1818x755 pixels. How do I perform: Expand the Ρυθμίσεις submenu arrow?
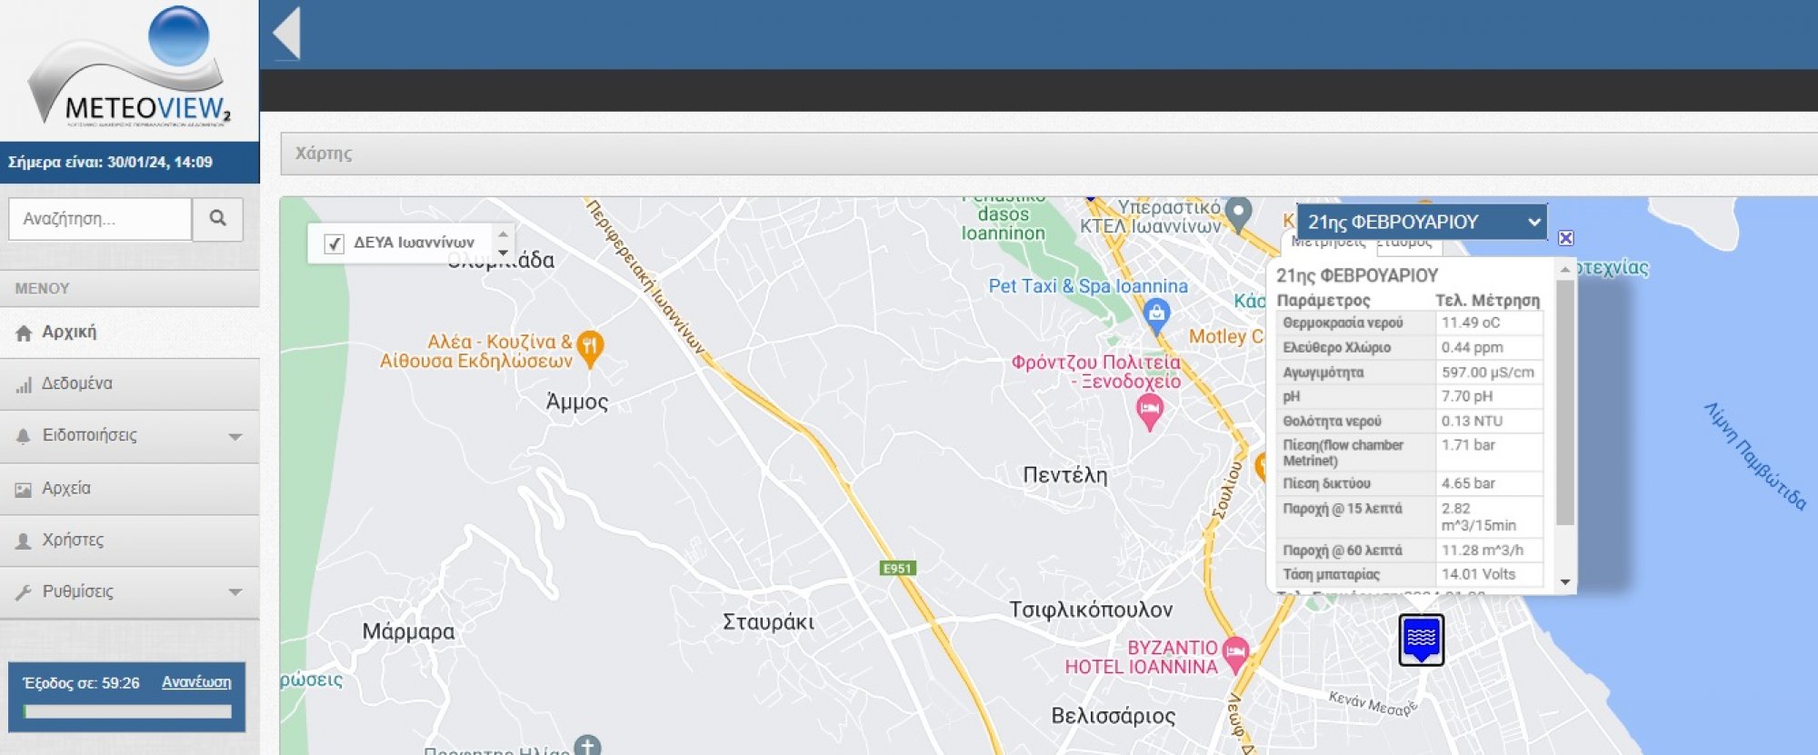[235, 591]
